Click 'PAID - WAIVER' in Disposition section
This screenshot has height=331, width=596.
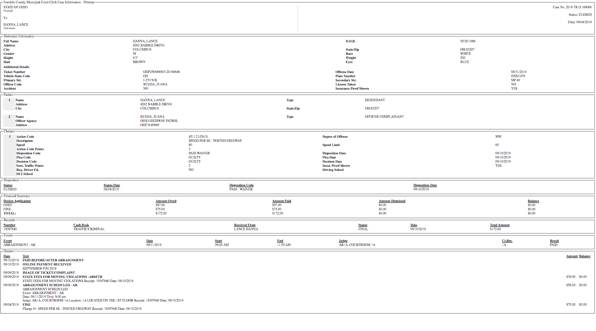point(241,189)
